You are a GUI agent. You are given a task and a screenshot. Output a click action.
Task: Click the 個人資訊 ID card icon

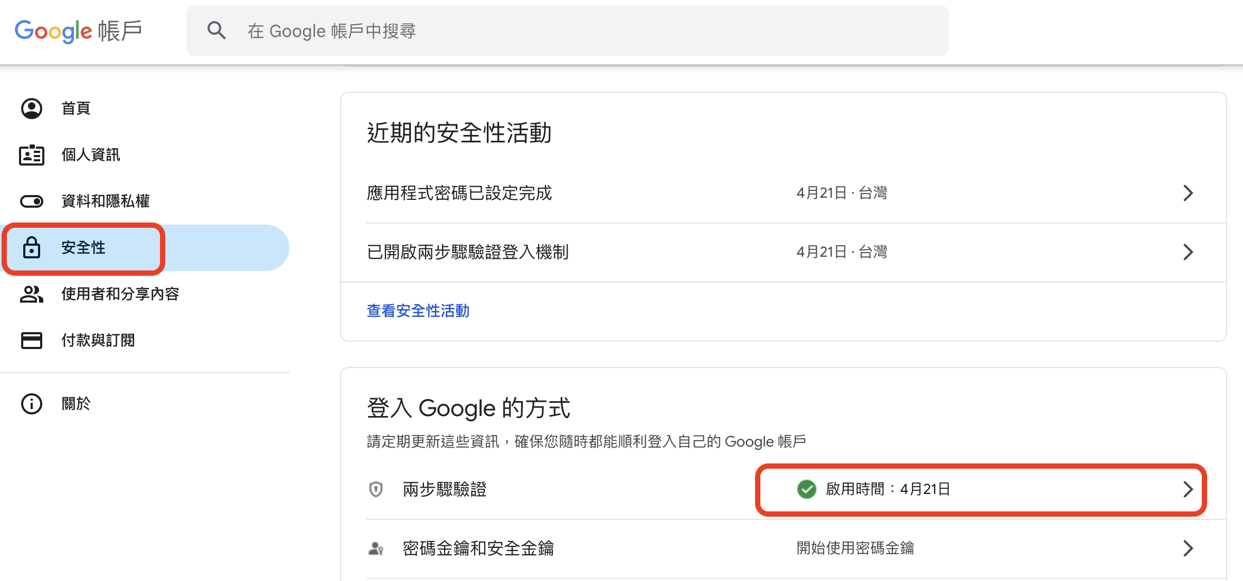[32, 155]
